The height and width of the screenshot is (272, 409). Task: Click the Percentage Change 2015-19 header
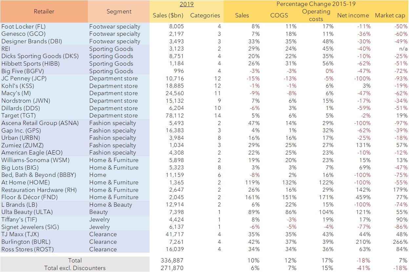pos(316,4)
